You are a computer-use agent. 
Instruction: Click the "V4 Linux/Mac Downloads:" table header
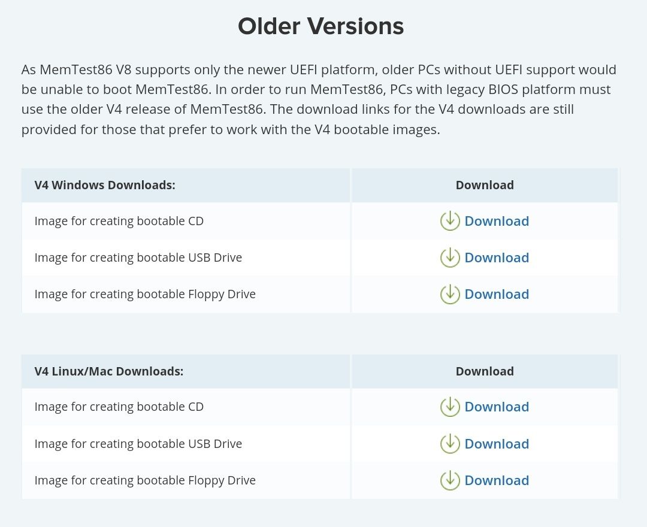[x=109, y=371]
